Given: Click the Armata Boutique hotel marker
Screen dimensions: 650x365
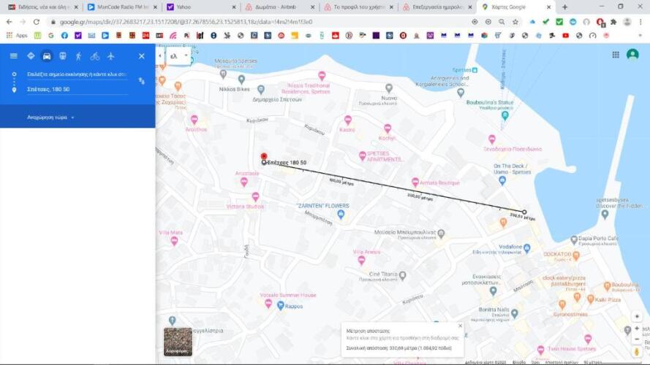Looking at the screenshot, I should pos(415,182).
